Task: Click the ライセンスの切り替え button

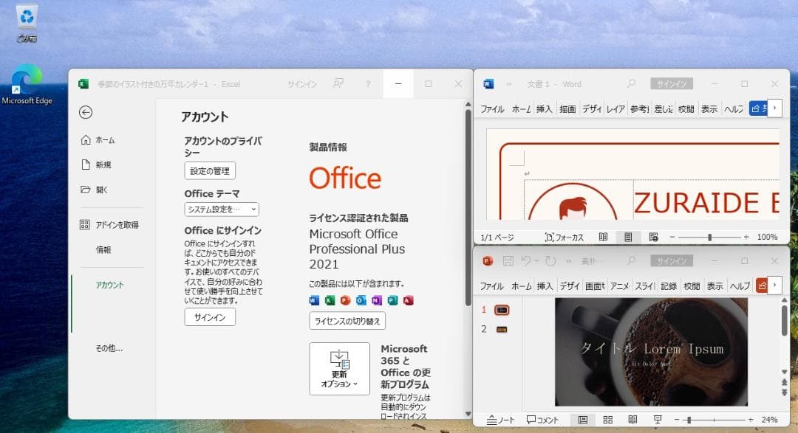Action: (347, 321)
